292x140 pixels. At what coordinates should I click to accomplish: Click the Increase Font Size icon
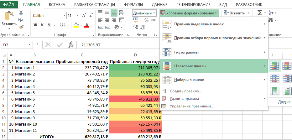point(84,15)
